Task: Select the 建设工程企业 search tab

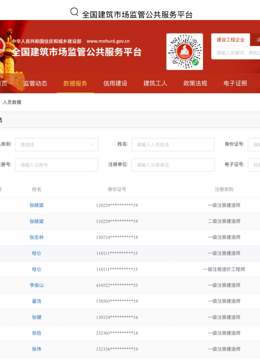Action: (231, 40)
